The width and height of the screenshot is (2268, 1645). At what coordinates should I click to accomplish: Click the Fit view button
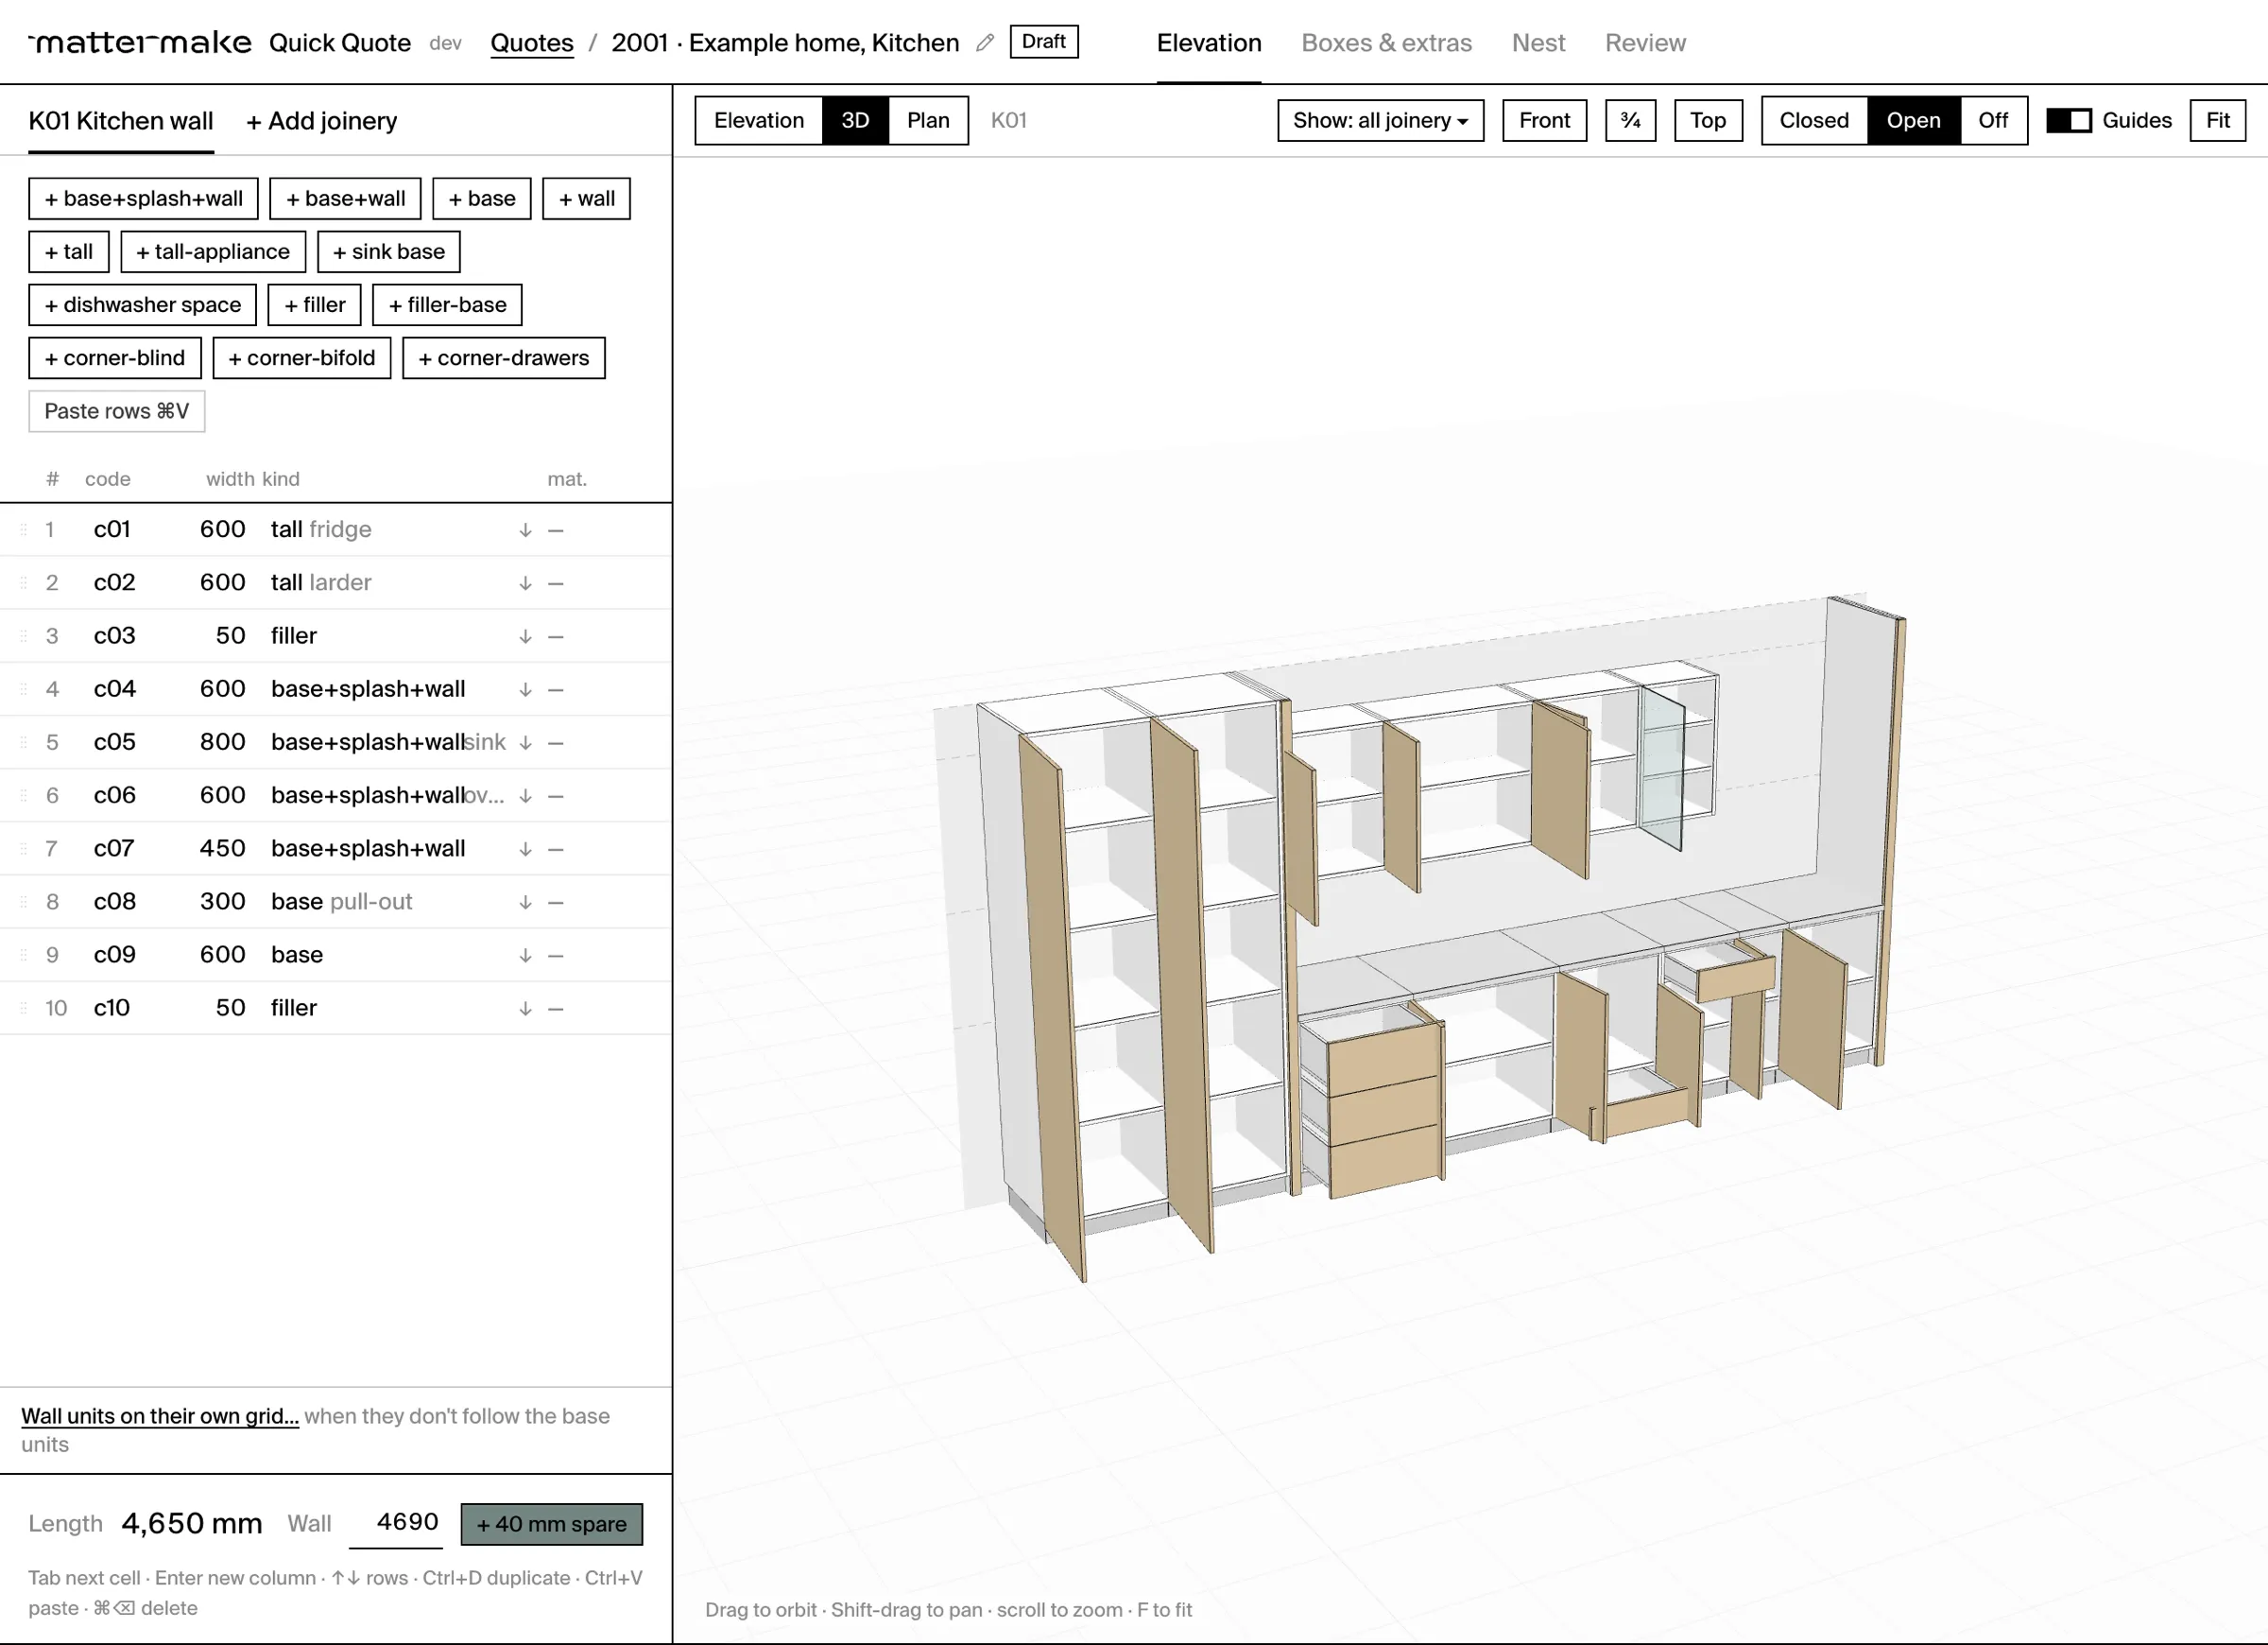click(x=2218, y=120)
